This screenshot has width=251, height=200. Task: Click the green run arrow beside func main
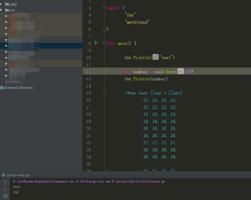(96, 43)
